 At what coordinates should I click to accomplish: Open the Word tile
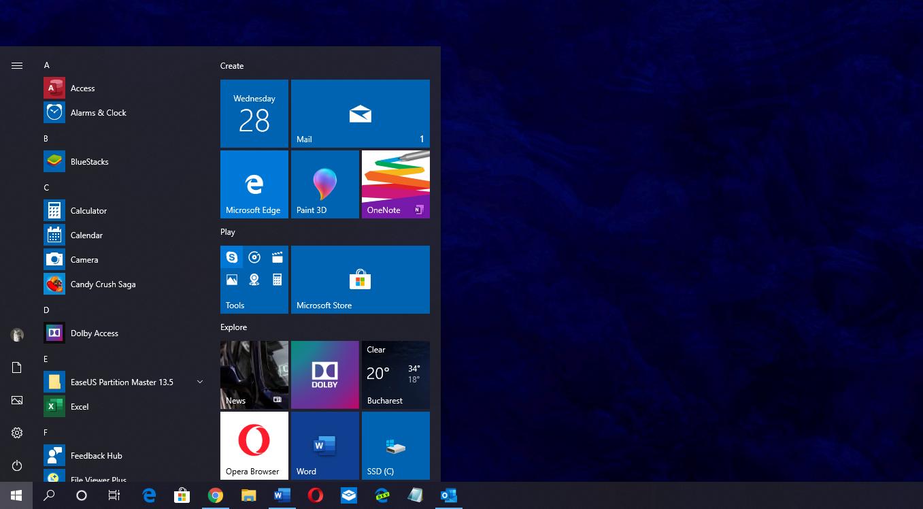(x=325, y=446)
